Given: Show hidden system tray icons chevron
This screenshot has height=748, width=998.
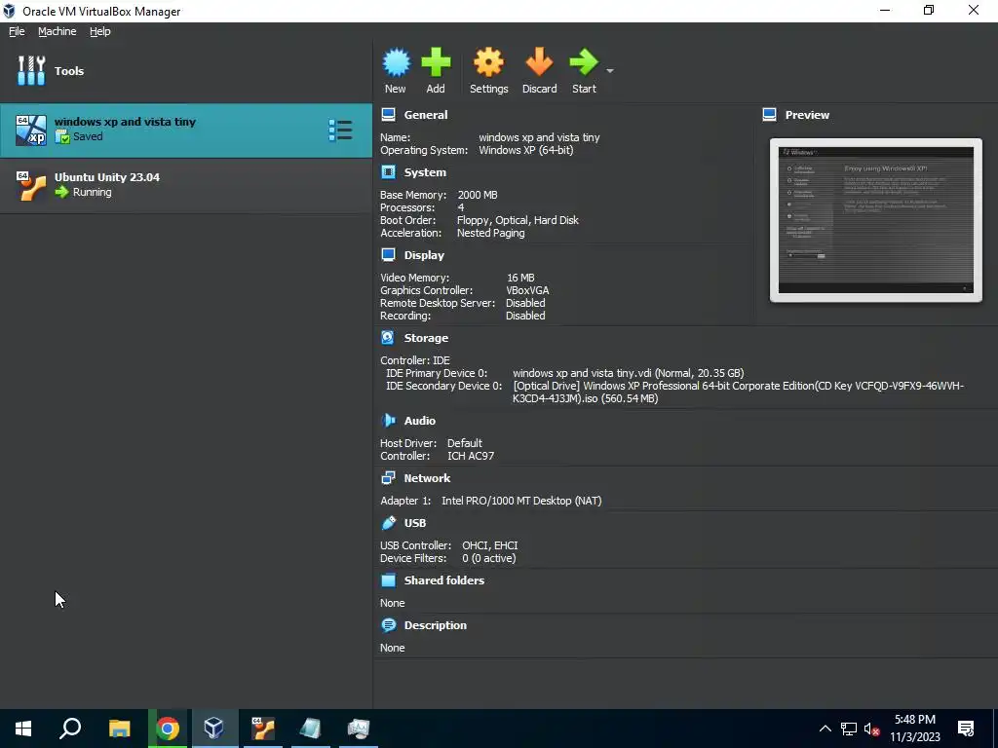Looking at the screenshot, I should pyautogui.click(x=825, y=729).
